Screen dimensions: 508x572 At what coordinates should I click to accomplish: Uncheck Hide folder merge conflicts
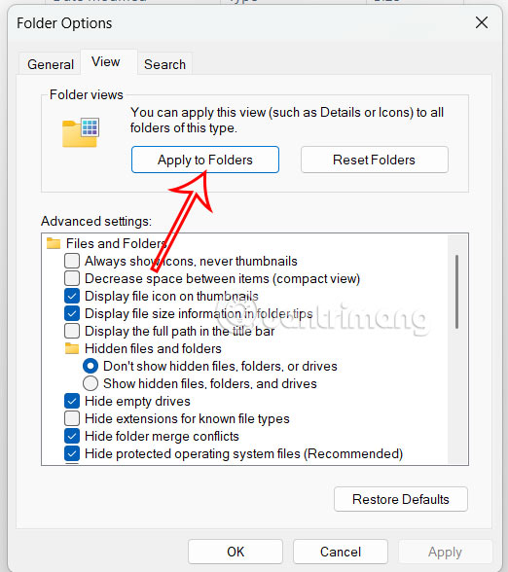click(72, 436)
